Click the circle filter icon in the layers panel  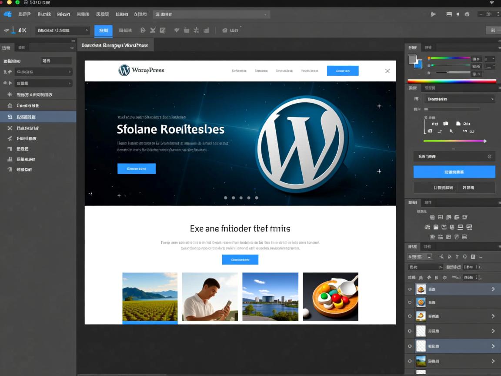tap(465, 257)
